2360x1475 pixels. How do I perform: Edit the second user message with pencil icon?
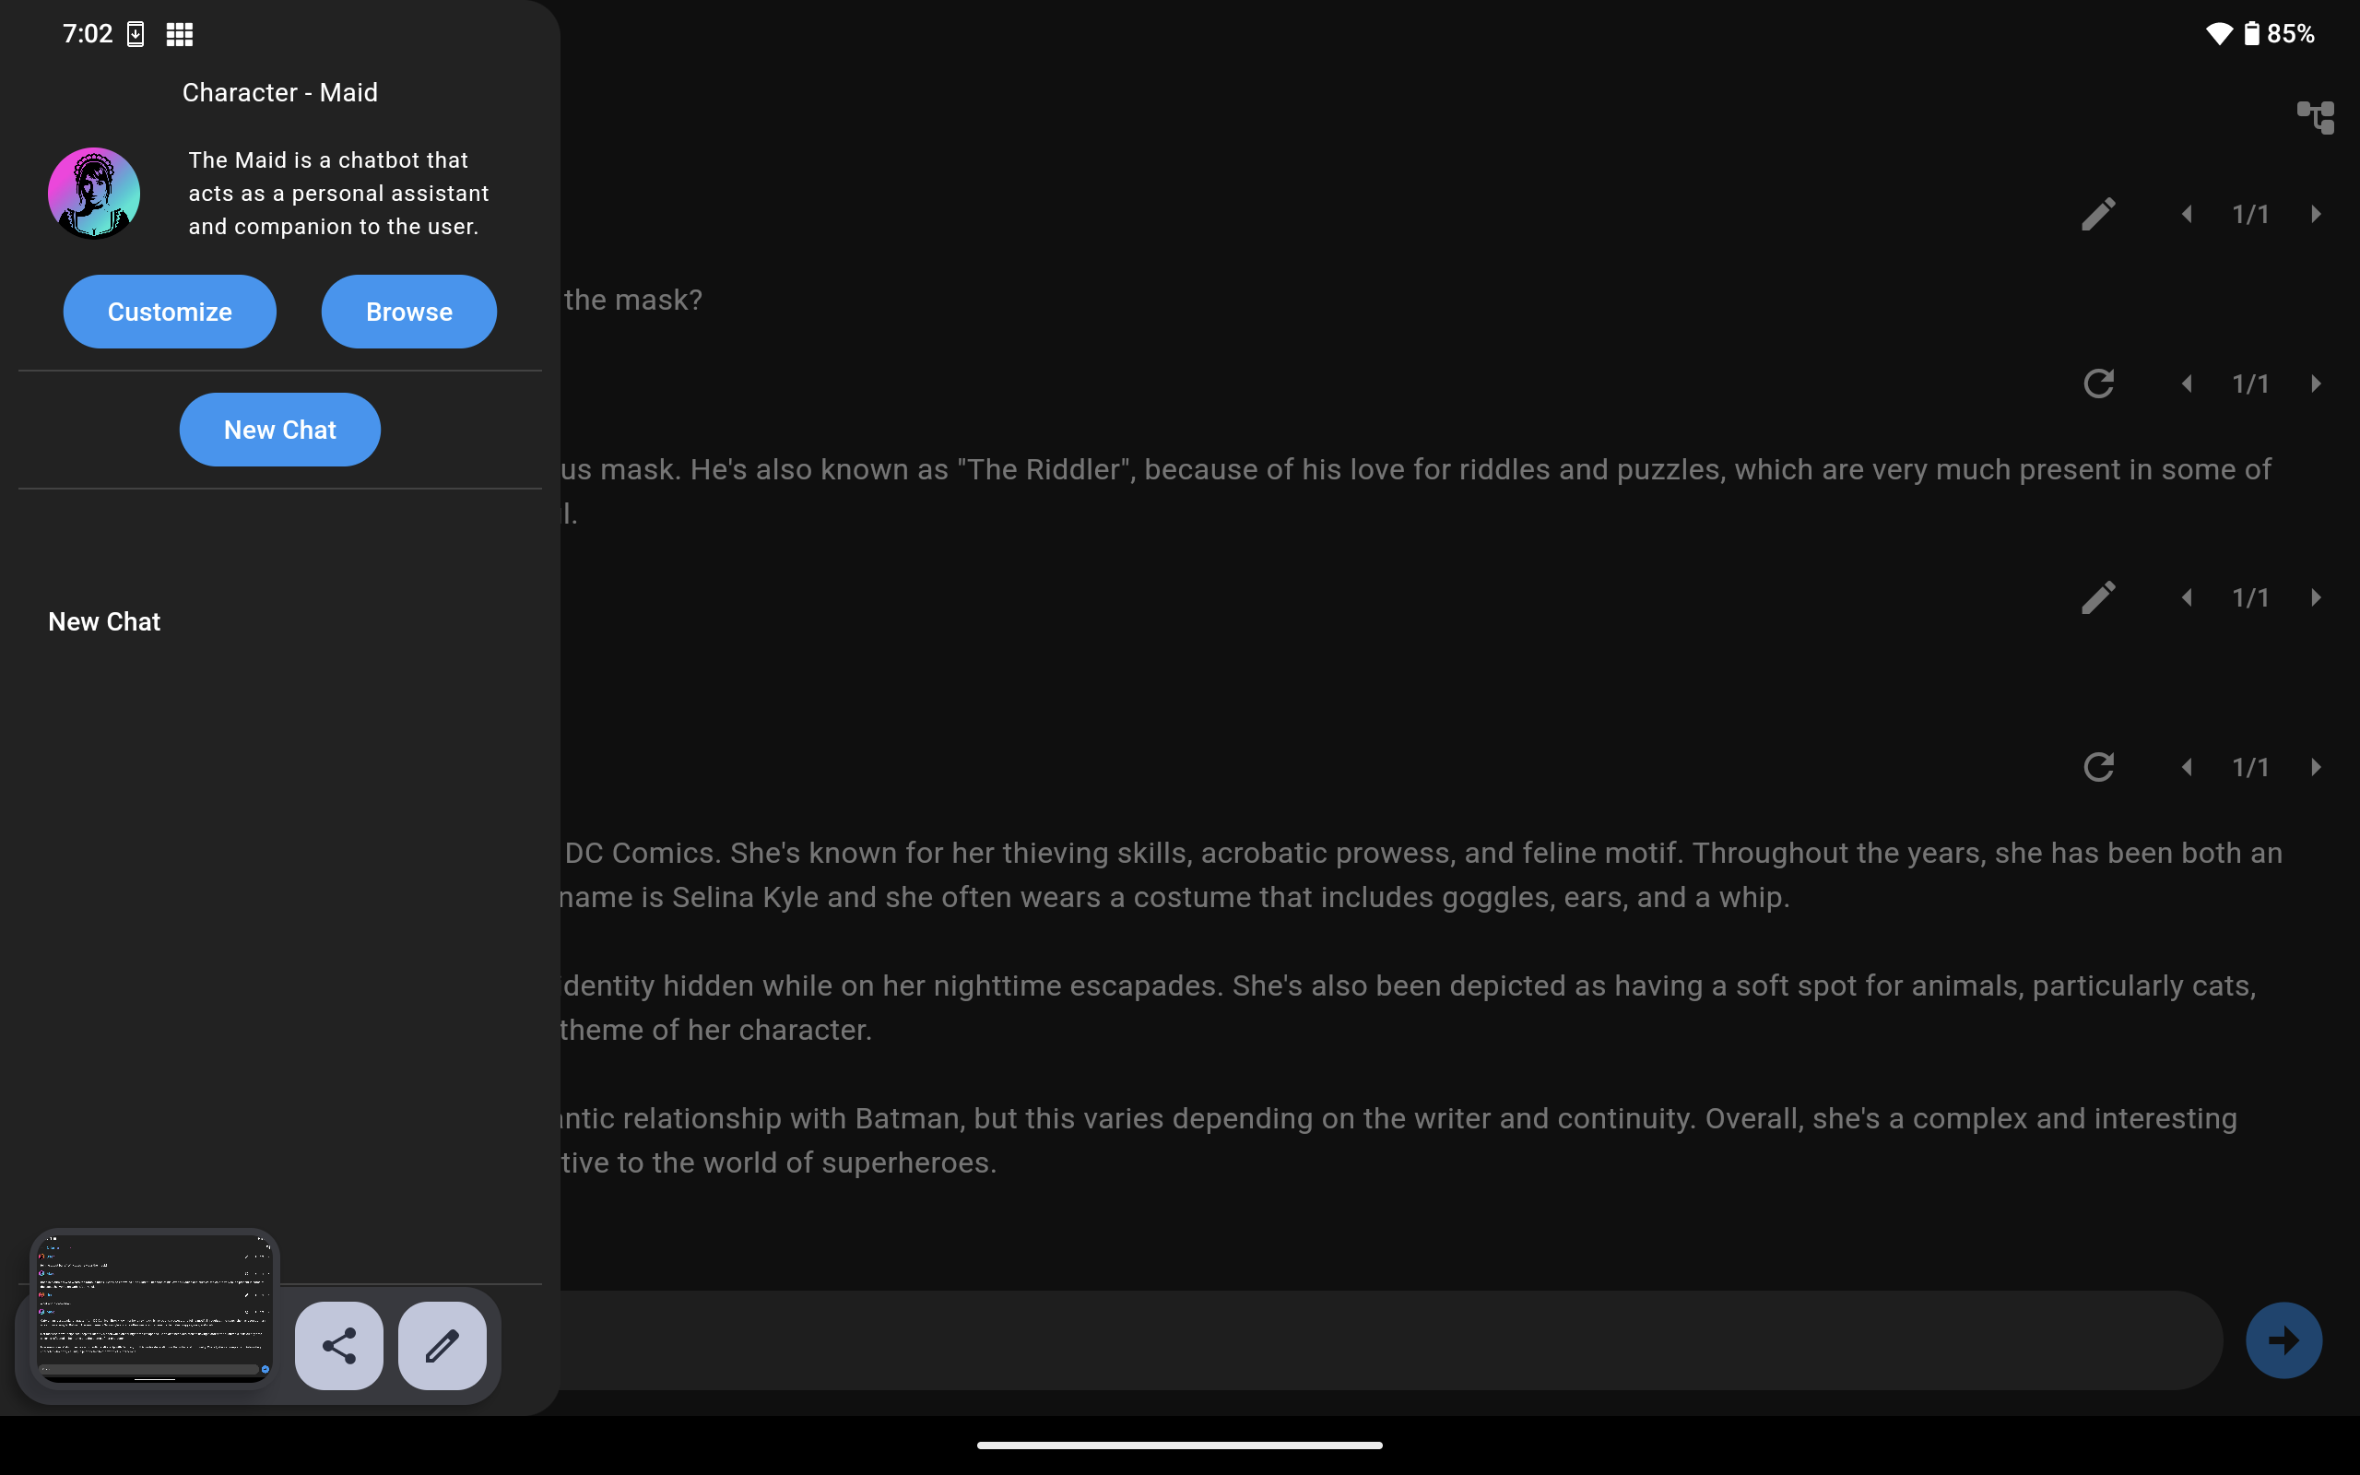click(x=2097, y=597)
